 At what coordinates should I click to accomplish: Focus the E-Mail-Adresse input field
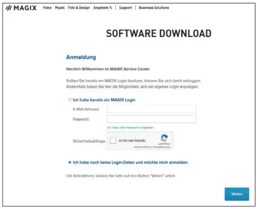pyautogui.click(x=151, y=109)
